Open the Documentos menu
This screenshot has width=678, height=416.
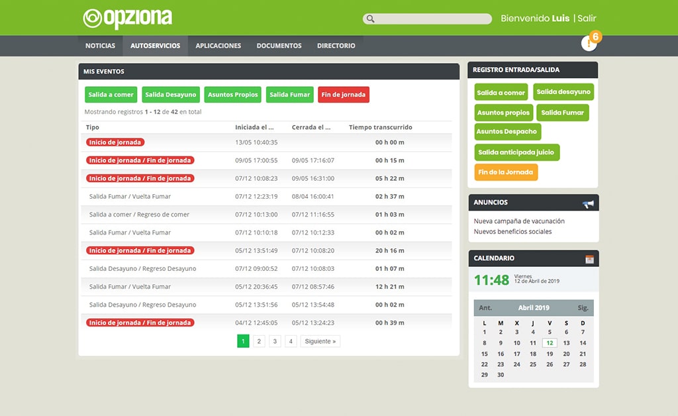(x=279, y=46)
